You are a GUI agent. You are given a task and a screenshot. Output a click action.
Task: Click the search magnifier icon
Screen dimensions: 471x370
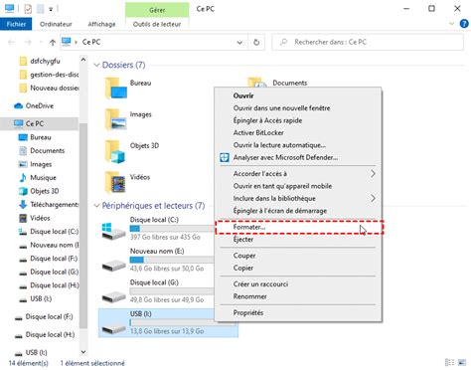(283, 42)
